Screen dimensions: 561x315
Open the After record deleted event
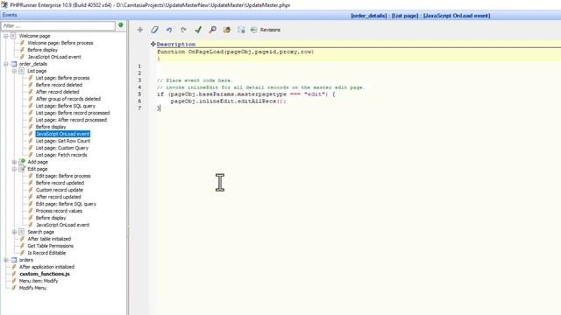(57, 92)
